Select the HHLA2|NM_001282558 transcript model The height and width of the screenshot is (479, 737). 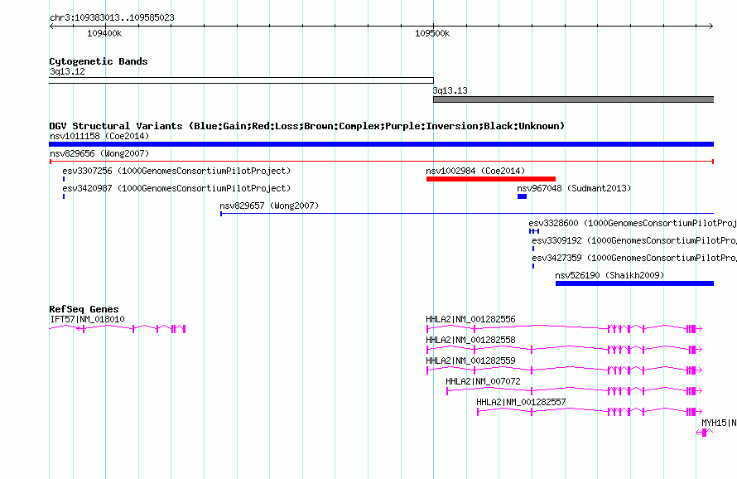[x=564, y=349]
